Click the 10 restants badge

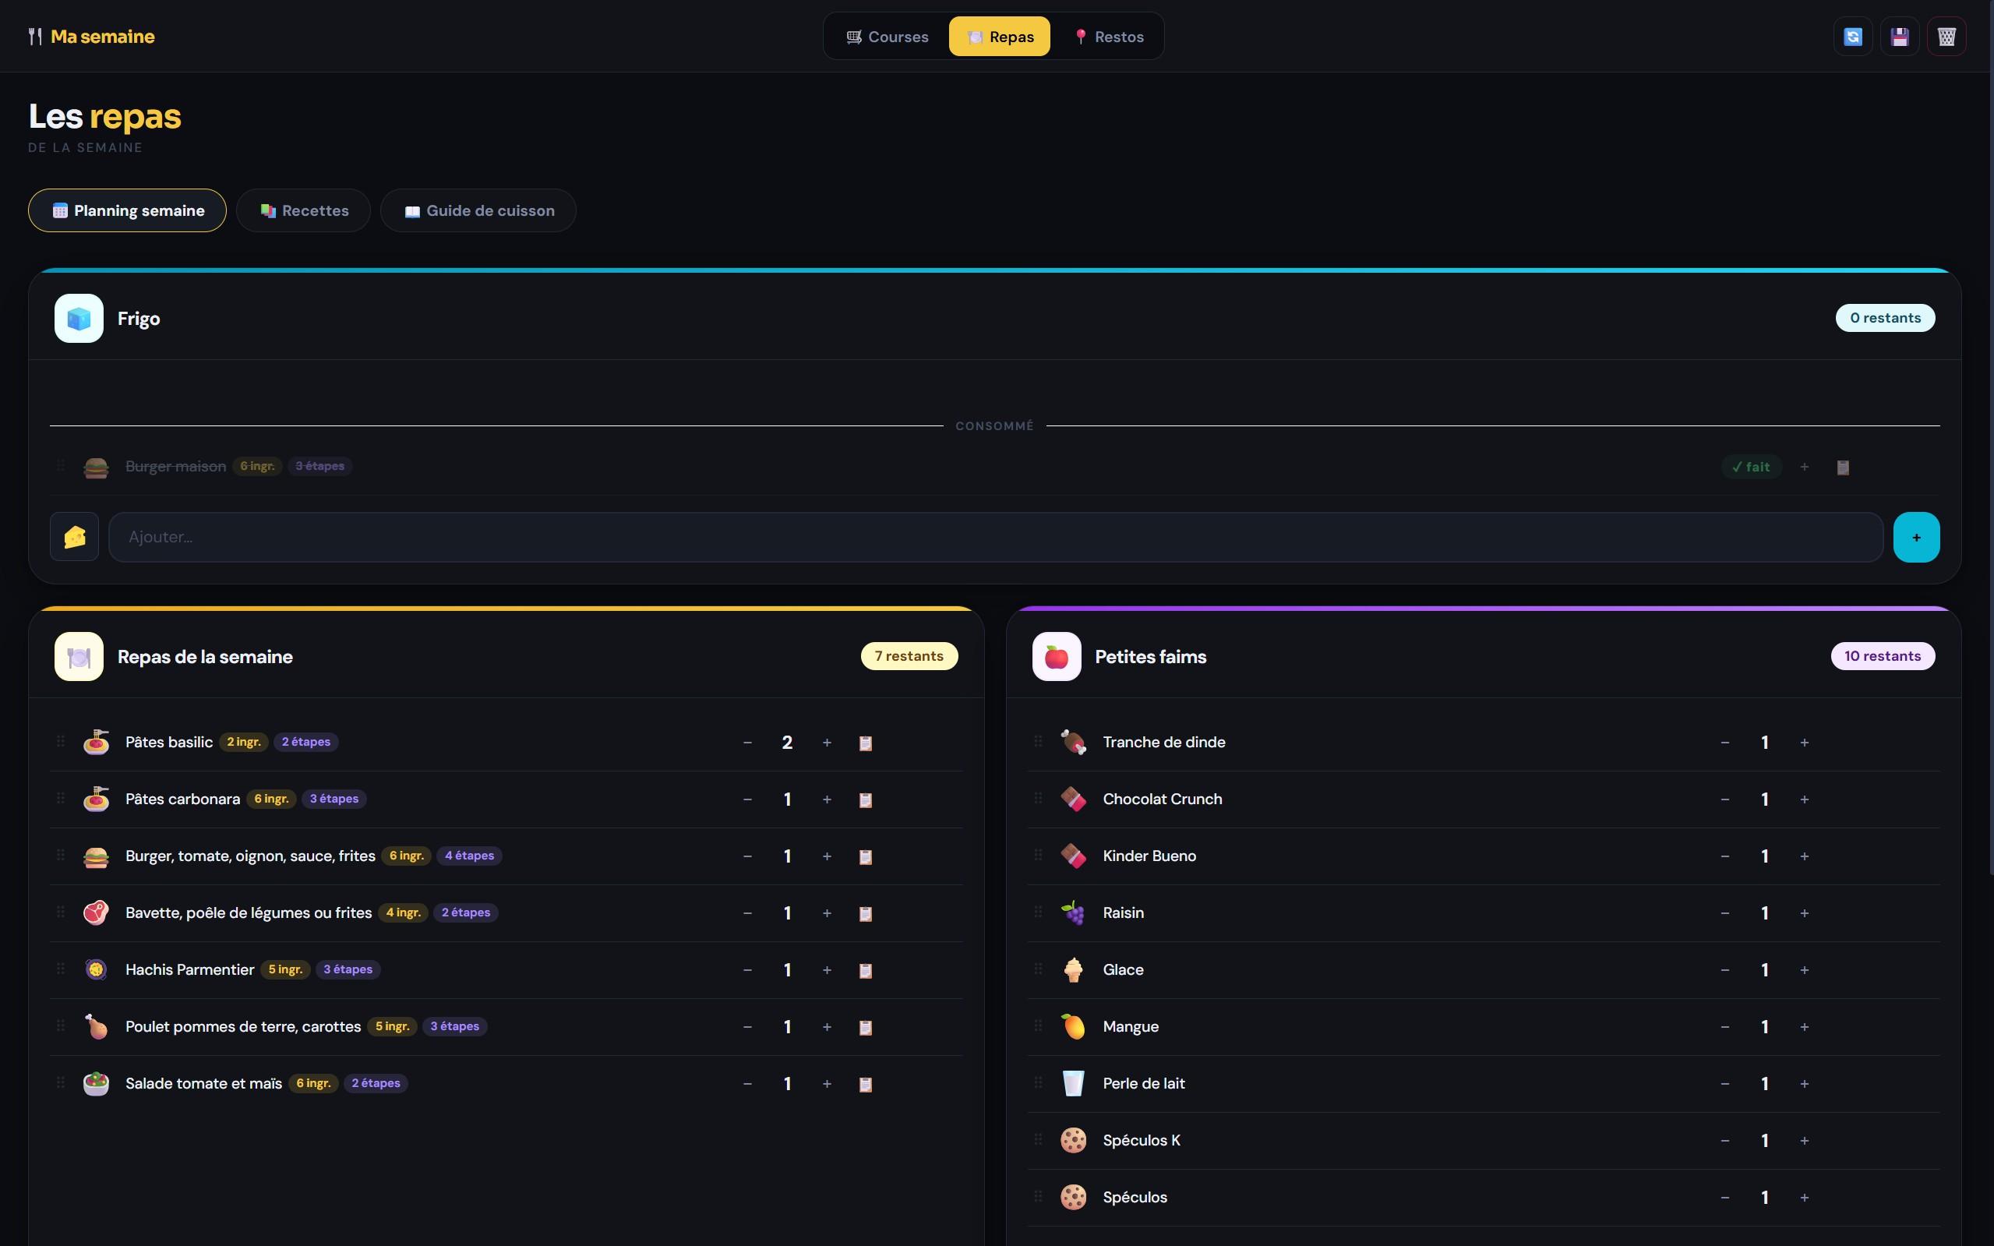(x=1882, y=657)
